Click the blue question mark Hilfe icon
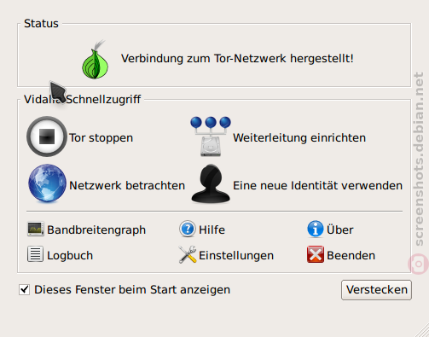This screenshot has height=337, width=429. [x=188, y=230]
